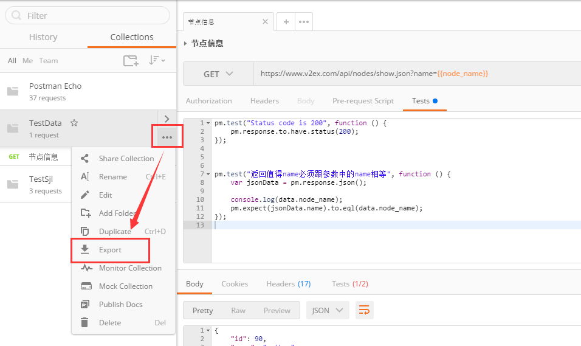Click the Publish Docs document icon

pos(85,304)
